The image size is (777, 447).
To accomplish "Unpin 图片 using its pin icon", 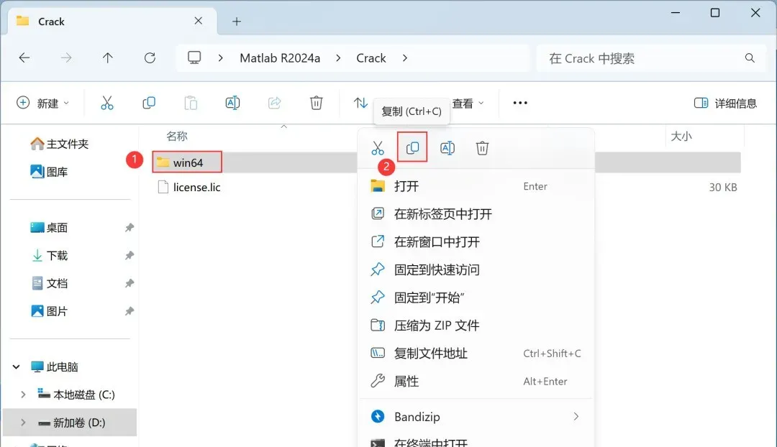I will click(129, 311).
